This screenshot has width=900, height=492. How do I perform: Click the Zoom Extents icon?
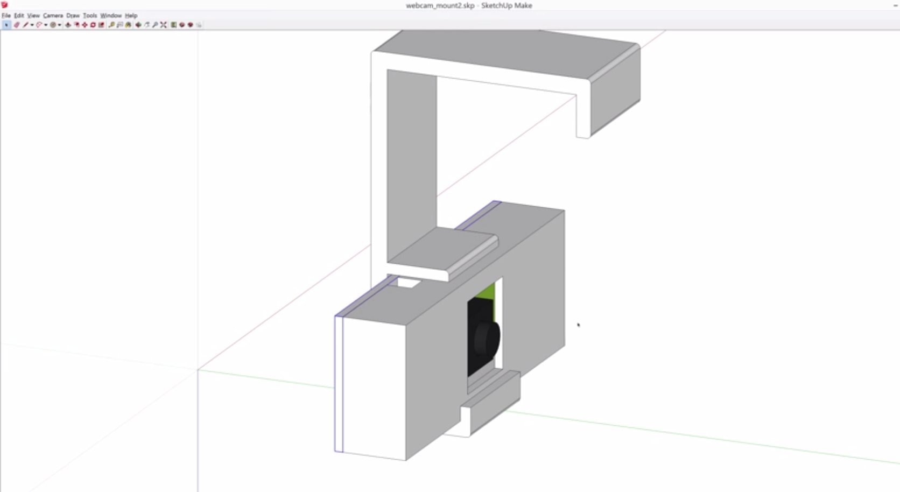pyautogui.click(x=164, y=25)
